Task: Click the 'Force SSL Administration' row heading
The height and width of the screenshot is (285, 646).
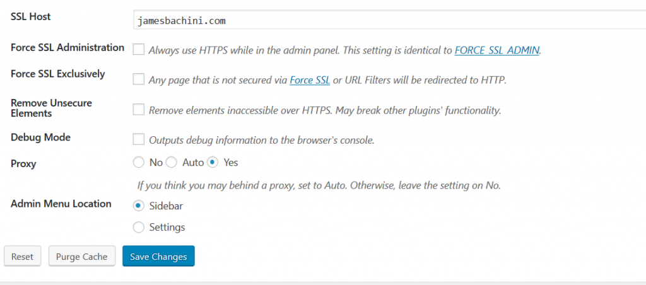Action: (68, 47)
